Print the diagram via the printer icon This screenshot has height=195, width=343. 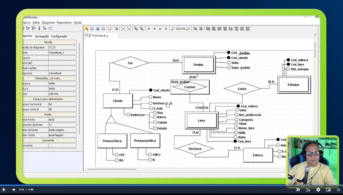[103, 28]
